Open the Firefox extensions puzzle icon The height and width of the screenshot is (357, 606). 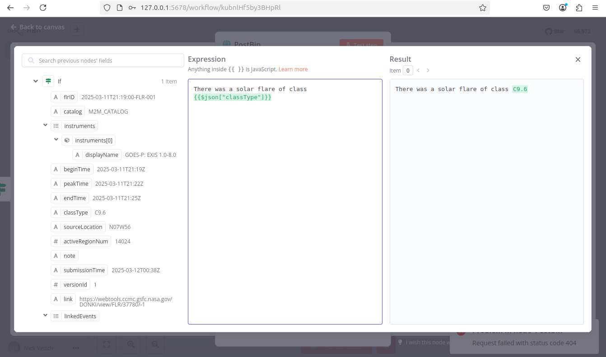click(x=579, y=8)
